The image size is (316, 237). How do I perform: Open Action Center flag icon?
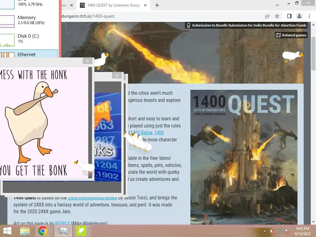[287, 231]
